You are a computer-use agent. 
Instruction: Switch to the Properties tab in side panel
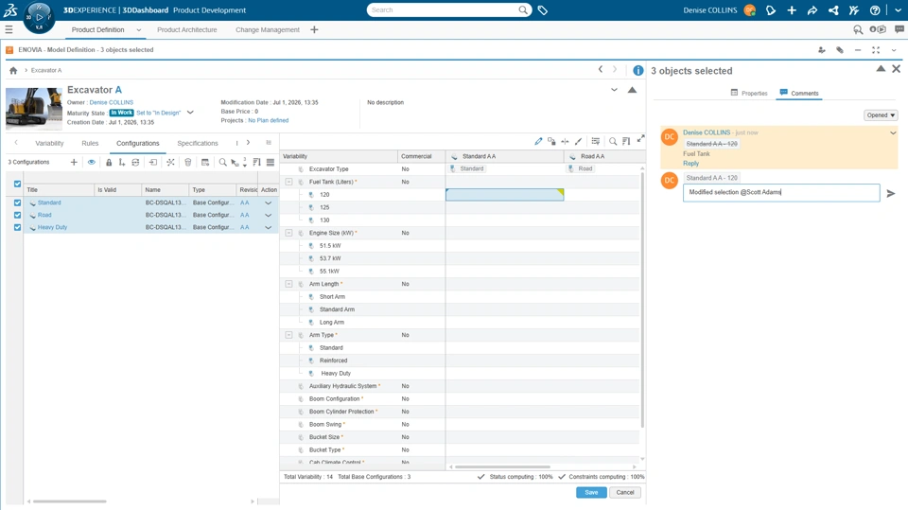tap(749, 93)
